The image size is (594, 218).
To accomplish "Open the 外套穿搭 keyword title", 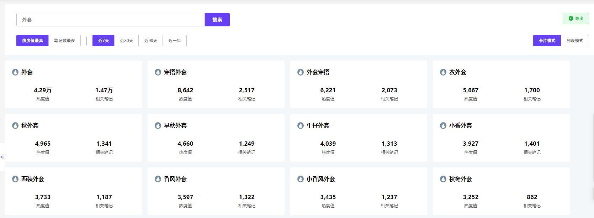I will tap(318, 72).
